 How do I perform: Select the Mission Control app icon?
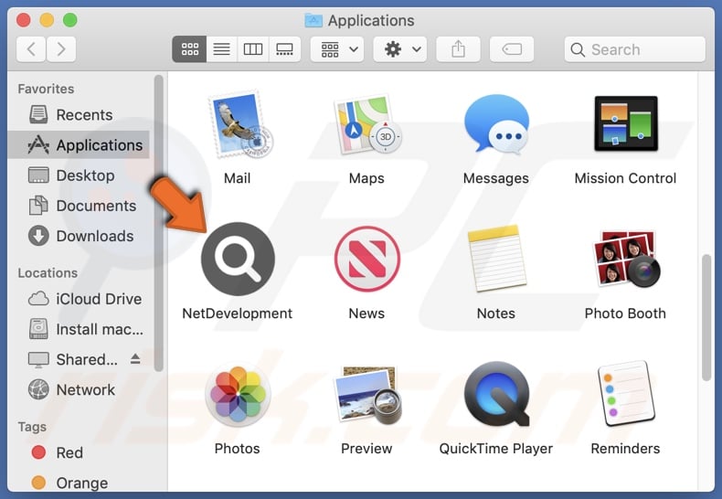[626, 123]
